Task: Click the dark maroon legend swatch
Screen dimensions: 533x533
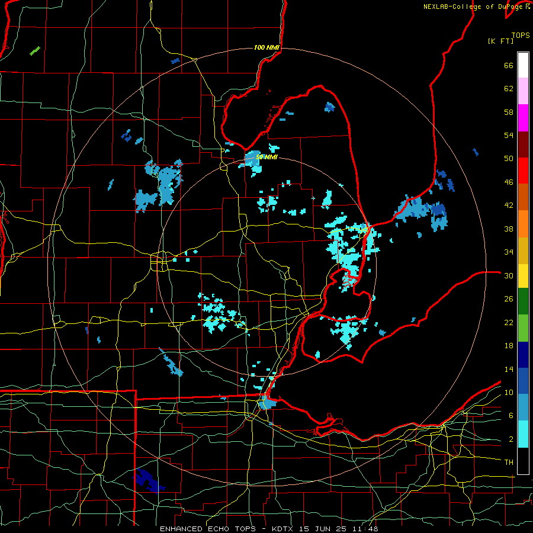Action: 523,145
